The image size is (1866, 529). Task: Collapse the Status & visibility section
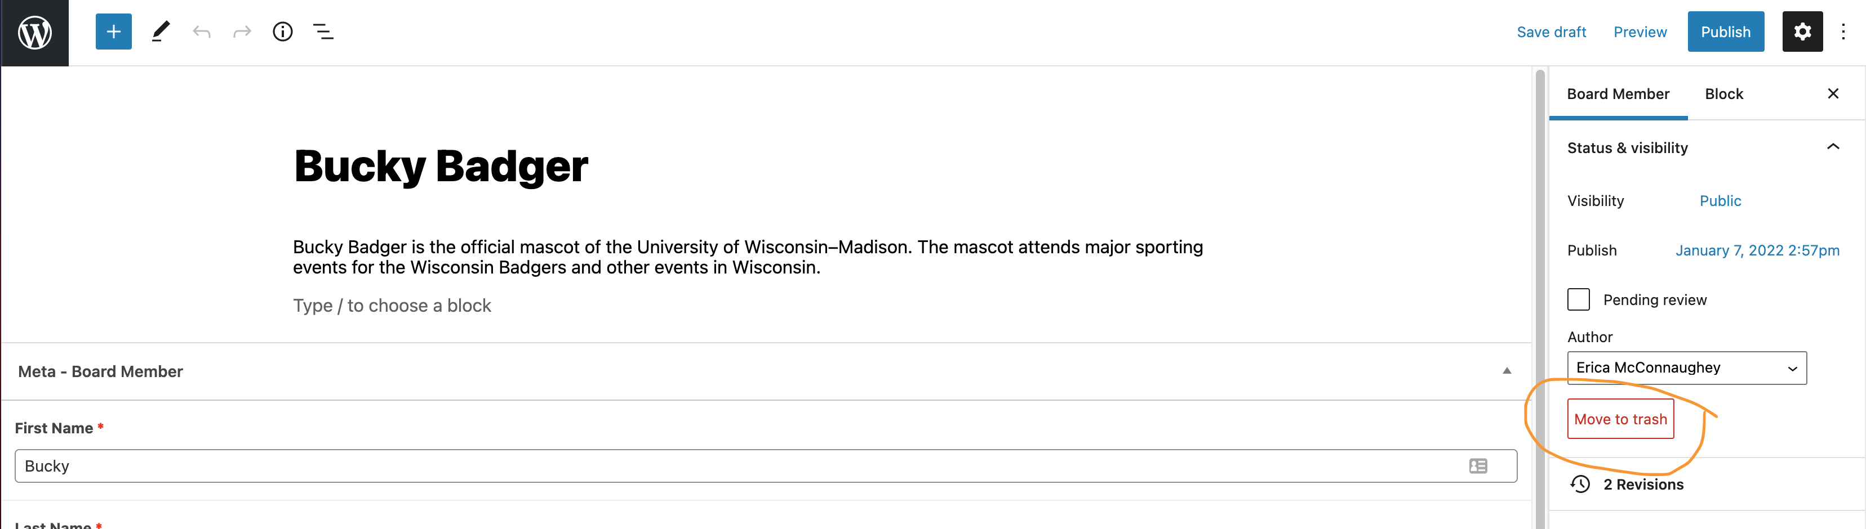[x=1833, y=147]
